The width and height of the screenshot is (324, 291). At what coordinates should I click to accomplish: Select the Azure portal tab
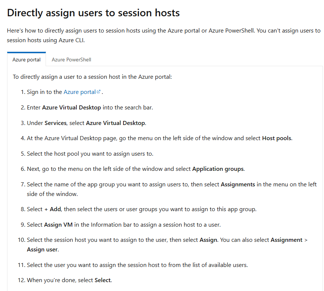click(x=26, y=60)
